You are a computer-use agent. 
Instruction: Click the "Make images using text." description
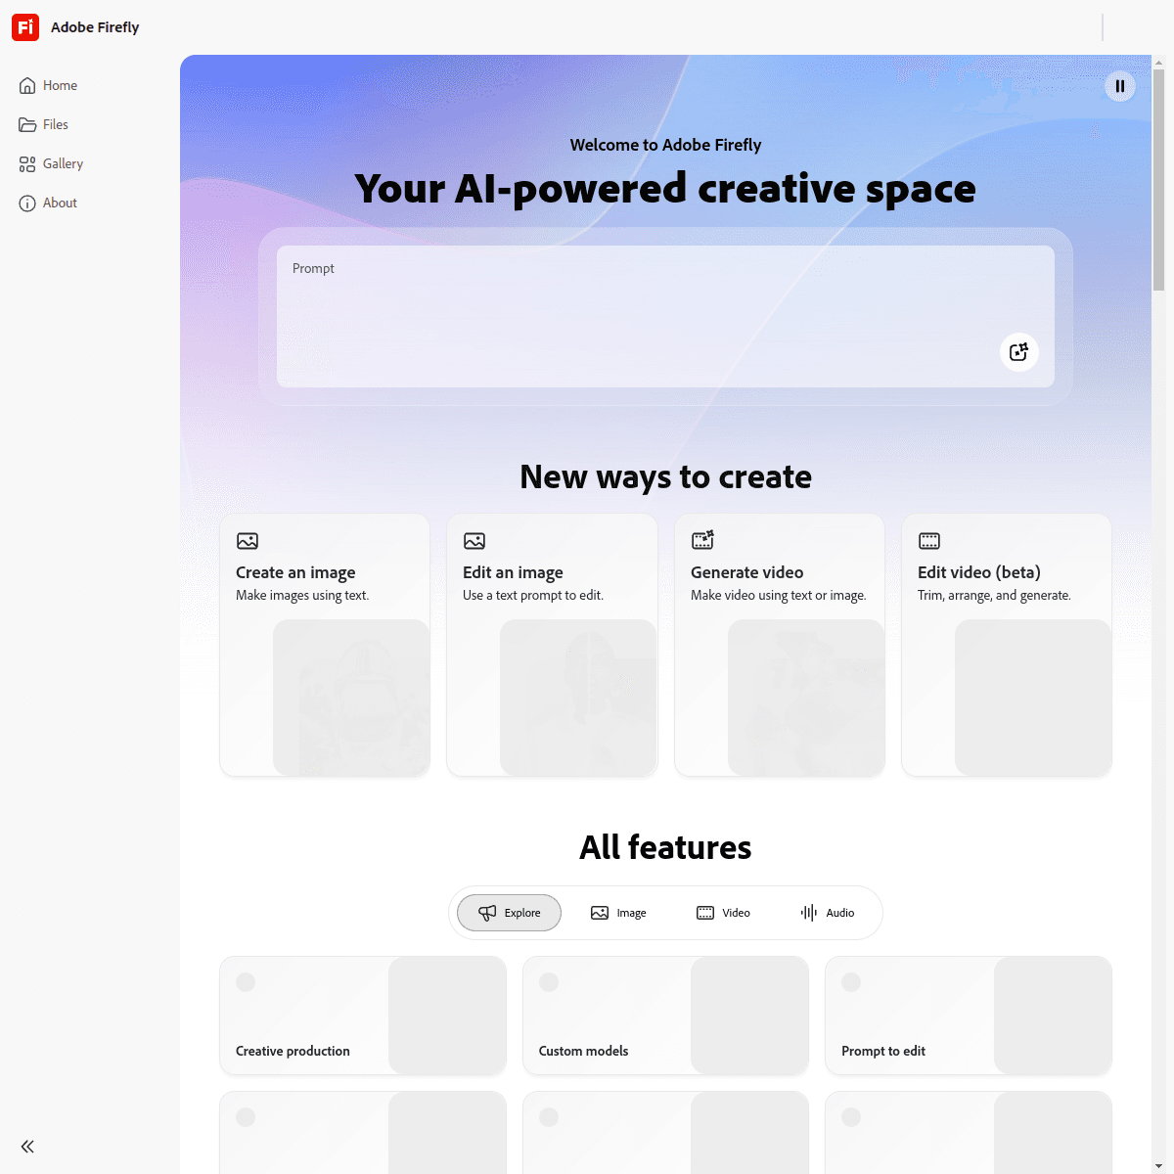pyautogui.click(x=302, y=595)
